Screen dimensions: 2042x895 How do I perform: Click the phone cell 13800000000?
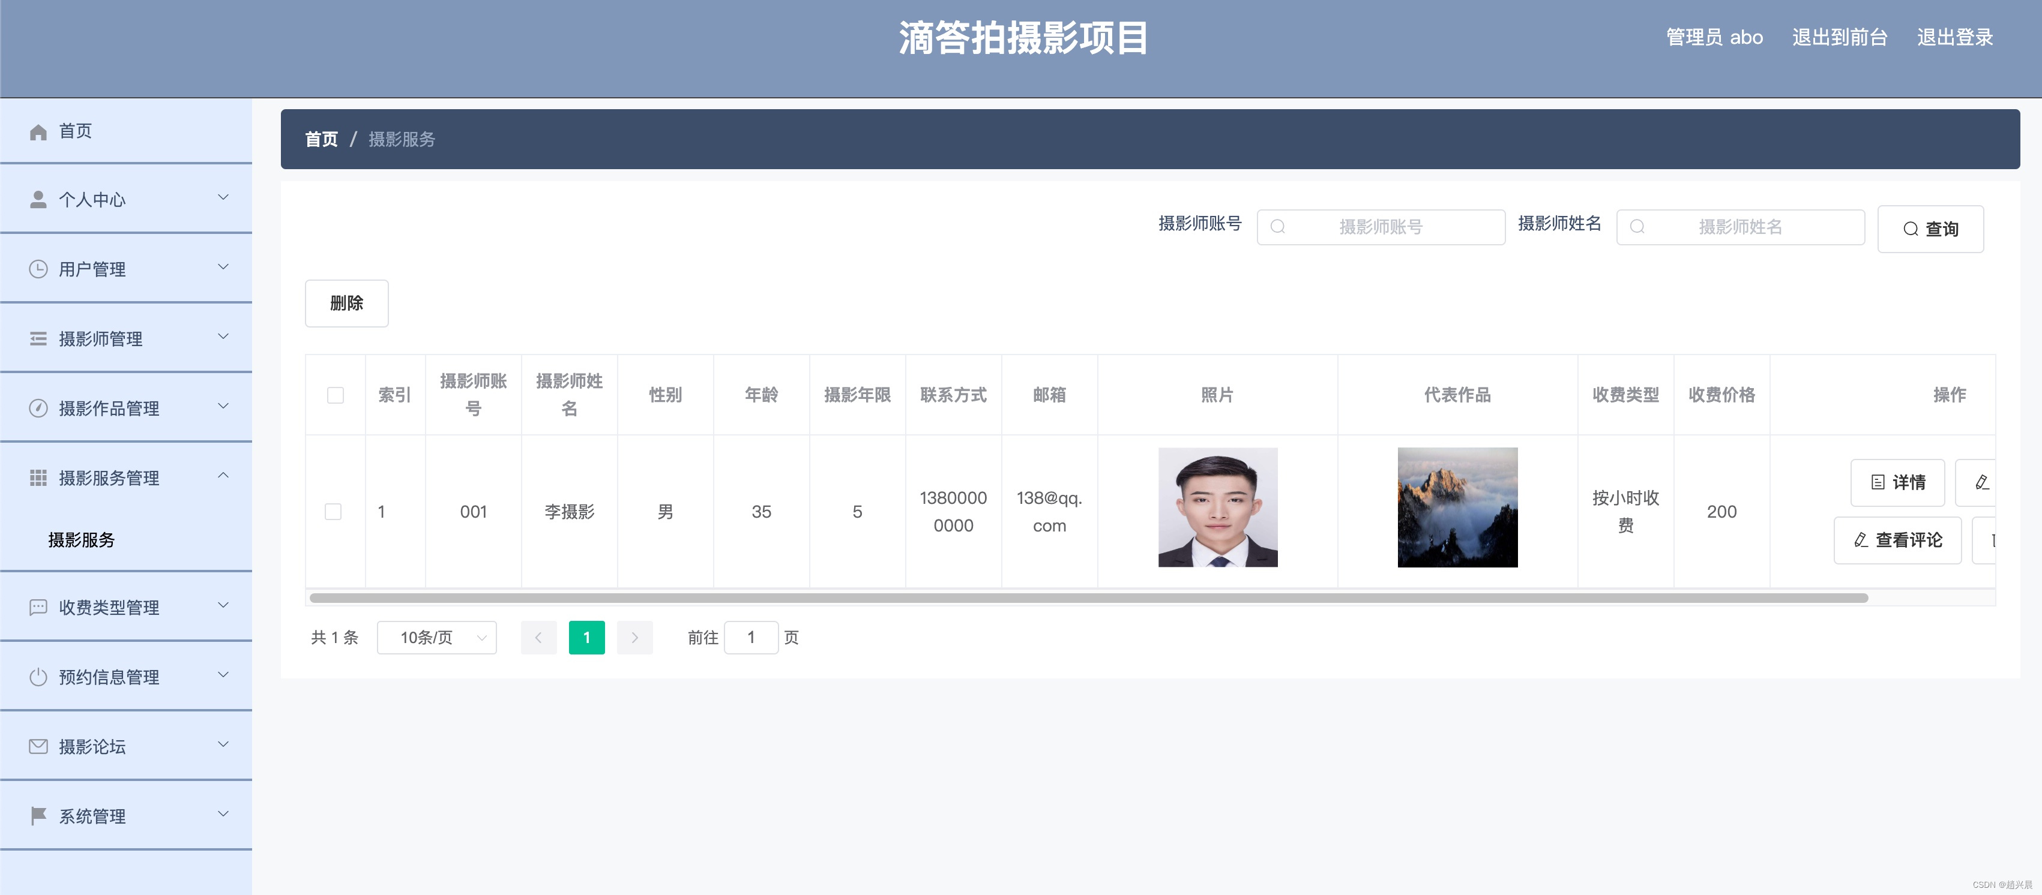coord(953,512)
